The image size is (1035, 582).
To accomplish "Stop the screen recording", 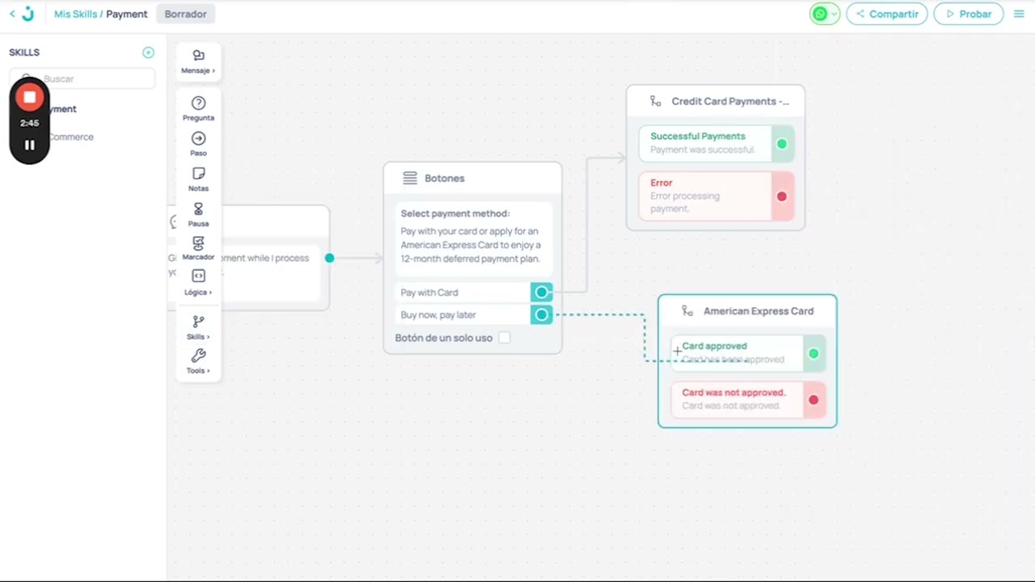I will (30, 98).
